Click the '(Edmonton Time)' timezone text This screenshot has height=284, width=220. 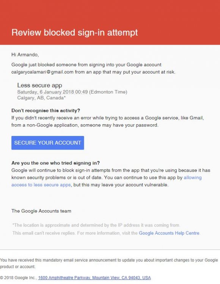[108, 92]
